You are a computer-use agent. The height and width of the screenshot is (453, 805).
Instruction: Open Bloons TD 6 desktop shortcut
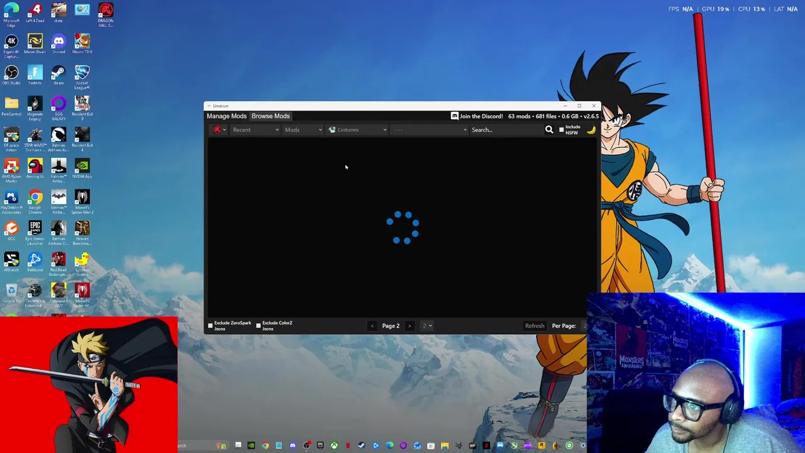tap(82, 45)
